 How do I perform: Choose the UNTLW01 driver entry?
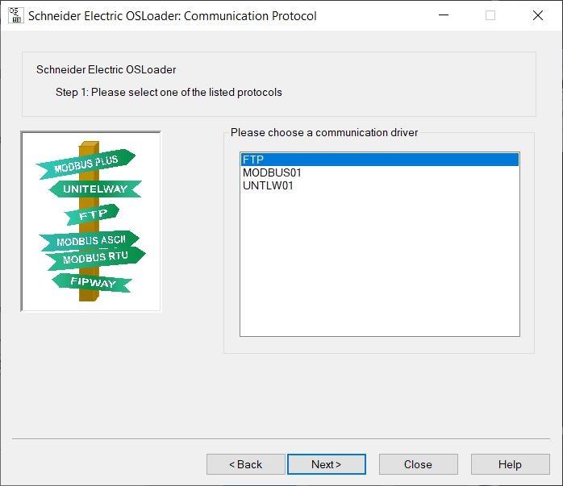point(380,185)
